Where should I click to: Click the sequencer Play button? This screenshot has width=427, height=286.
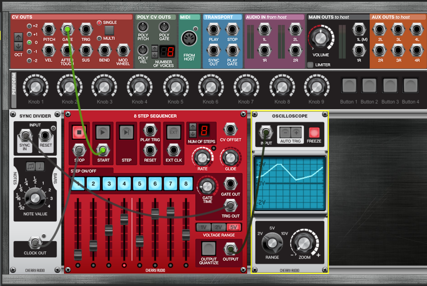pyautogui.click(x=103, y=132)
